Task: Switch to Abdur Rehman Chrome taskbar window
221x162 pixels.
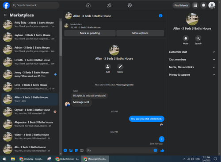Action: pyautogui.click(x=67, y=159)
